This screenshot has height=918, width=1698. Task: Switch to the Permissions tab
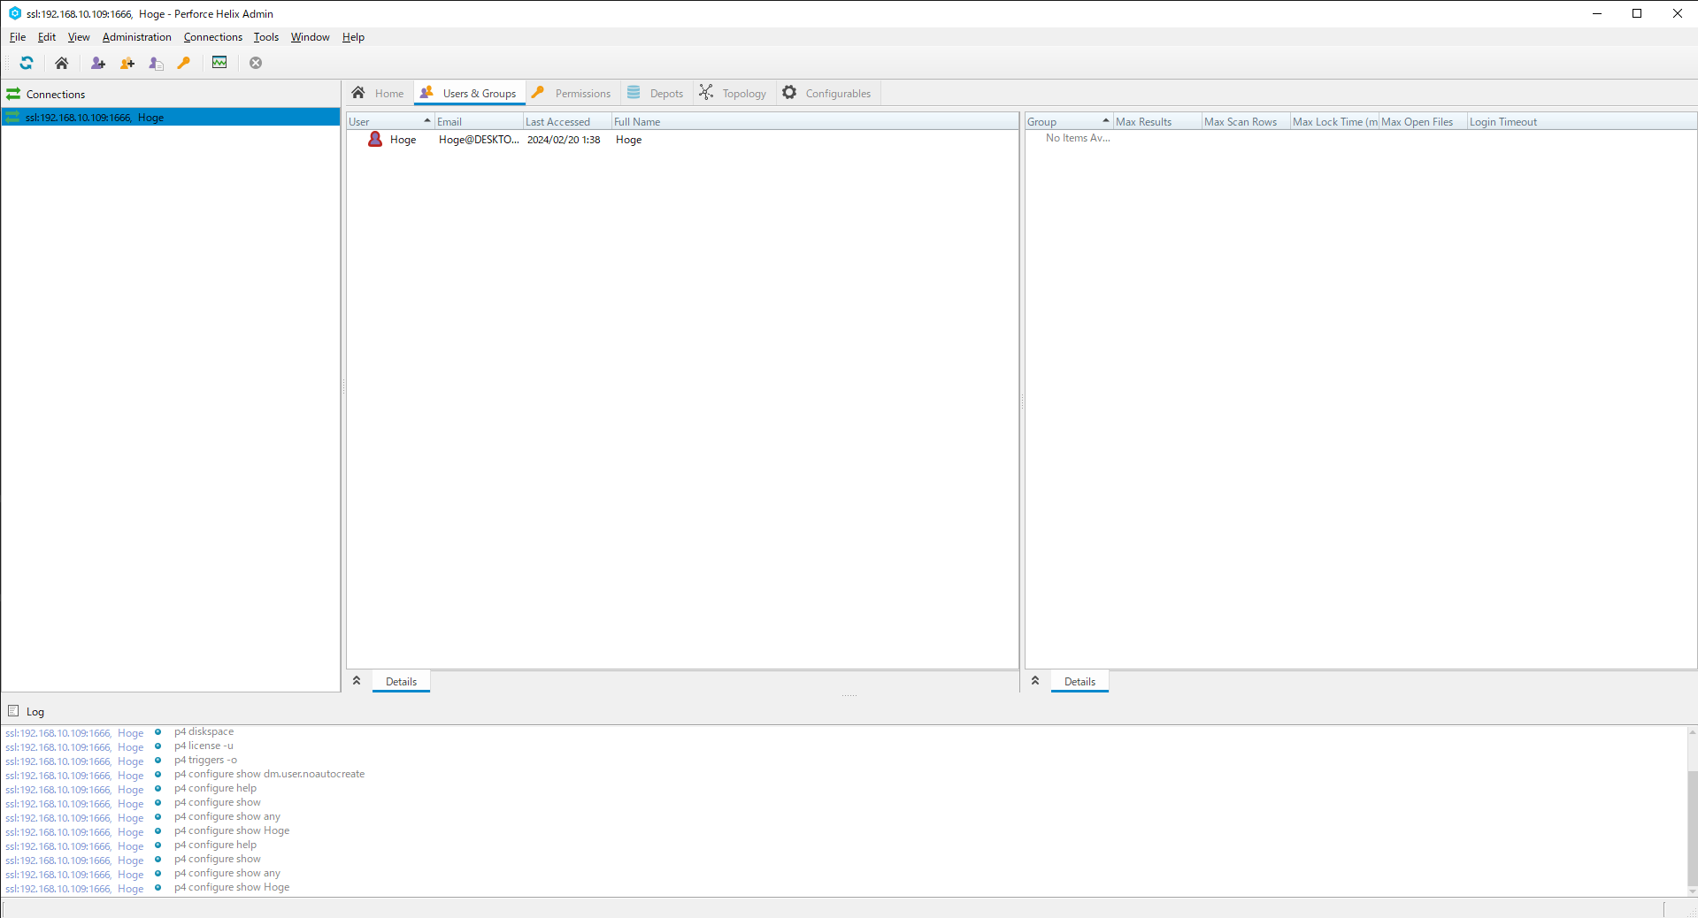572,93
